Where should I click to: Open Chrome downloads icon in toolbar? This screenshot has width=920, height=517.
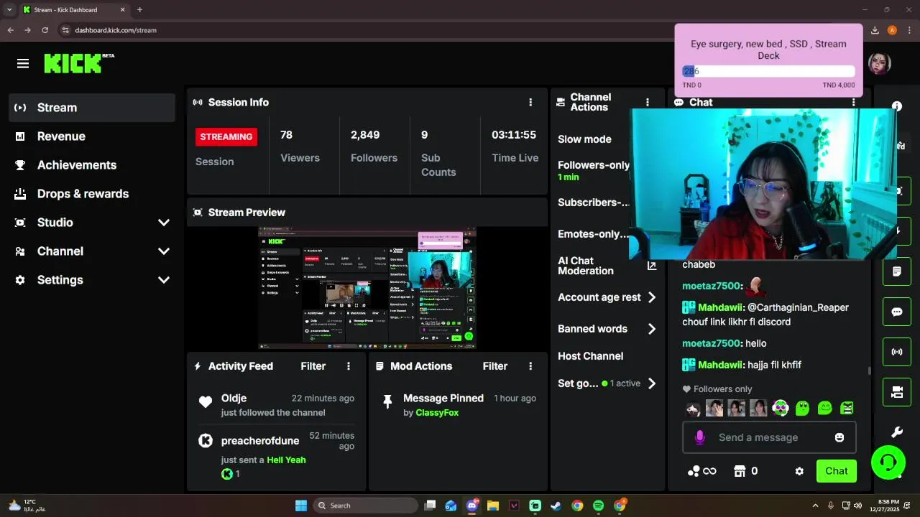click(875, 30)
